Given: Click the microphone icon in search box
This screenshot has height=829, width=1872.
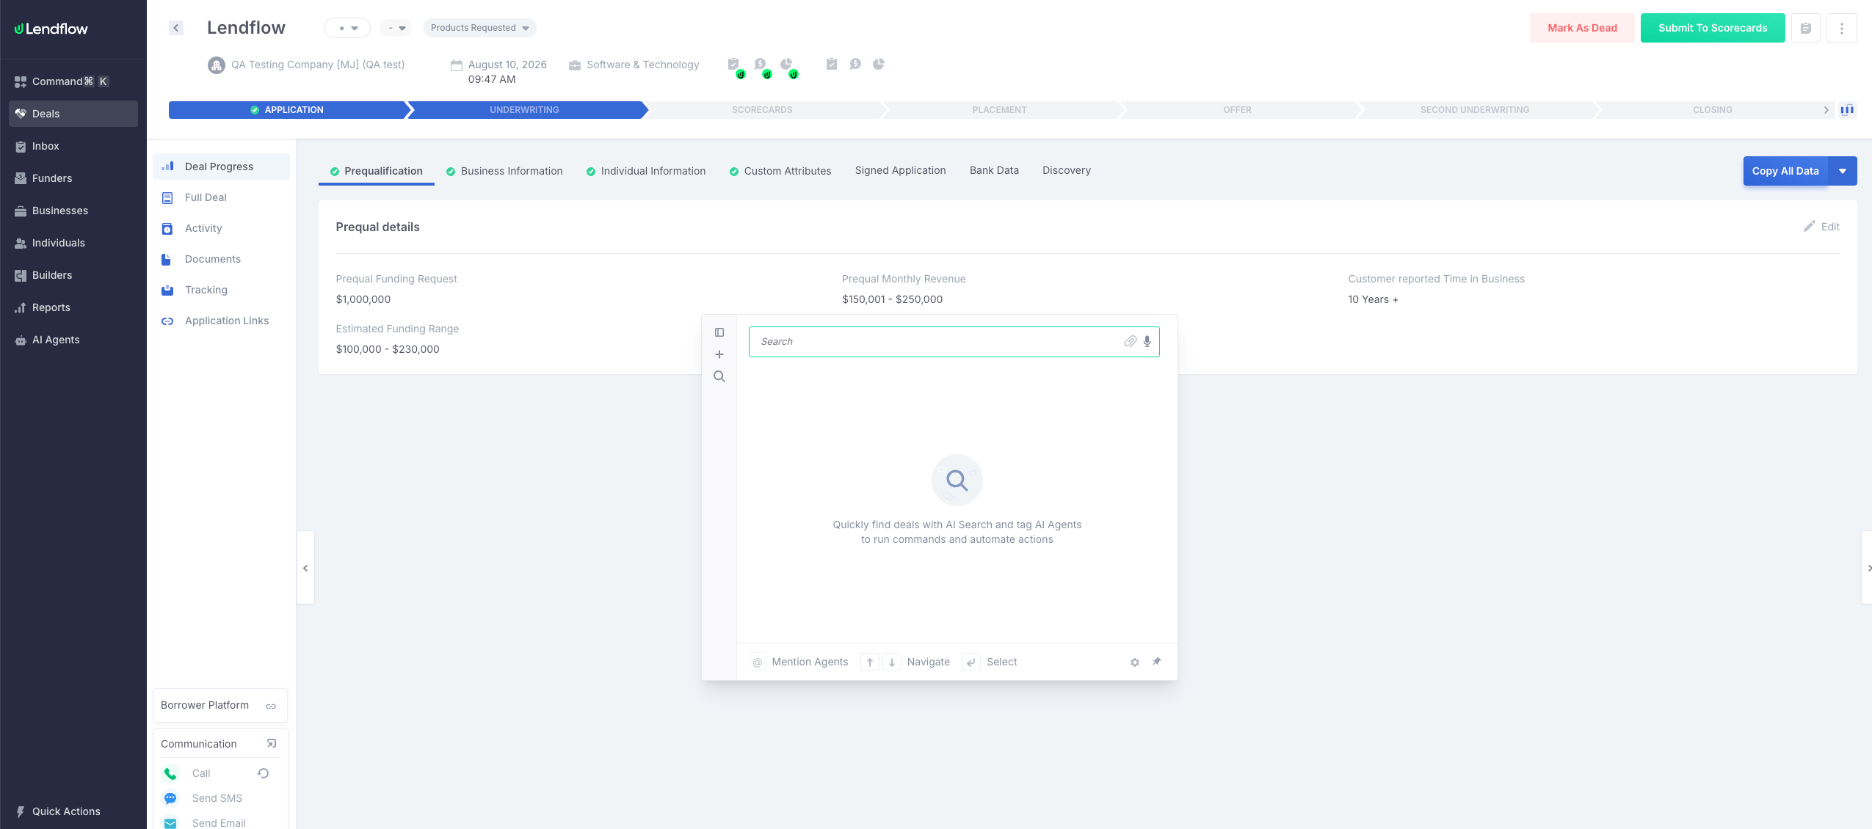Looking at the screenshot, I should pyautogui.click(x=1147, y=341).
